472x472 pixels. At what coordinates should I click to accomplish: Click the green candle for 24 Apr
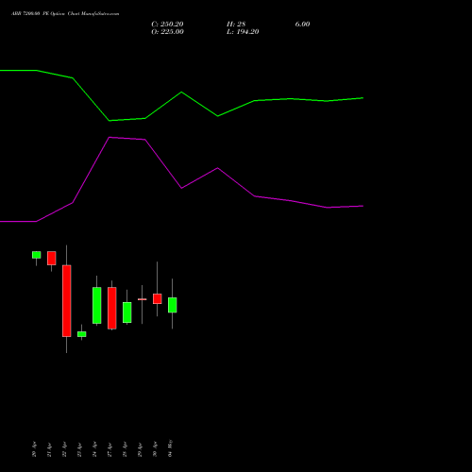tap(97, 305)
